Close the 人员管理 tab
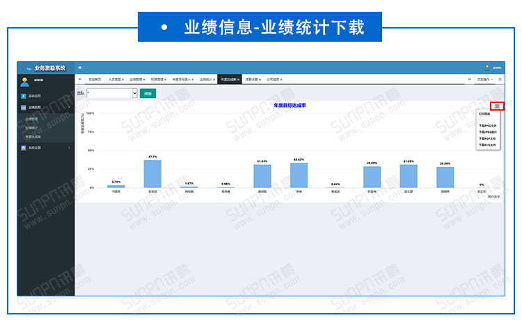Image resolution: width=522 pixels, height=327 pixels. point(123,79)
